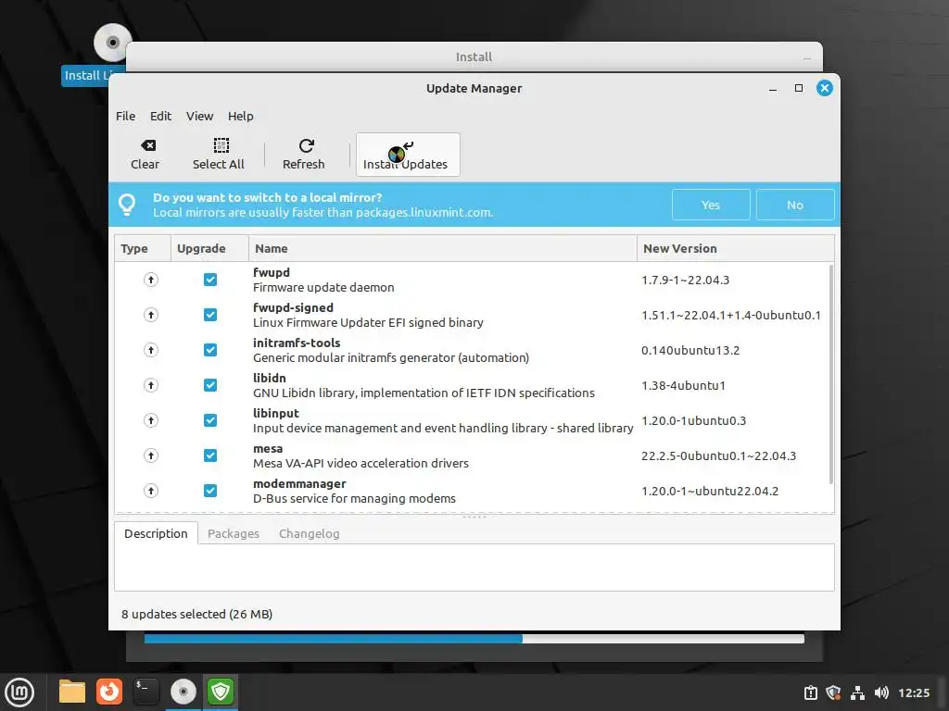Screen dimensions: 949x711
Task: Close the Update Manager window
Action: pos(824,88)
